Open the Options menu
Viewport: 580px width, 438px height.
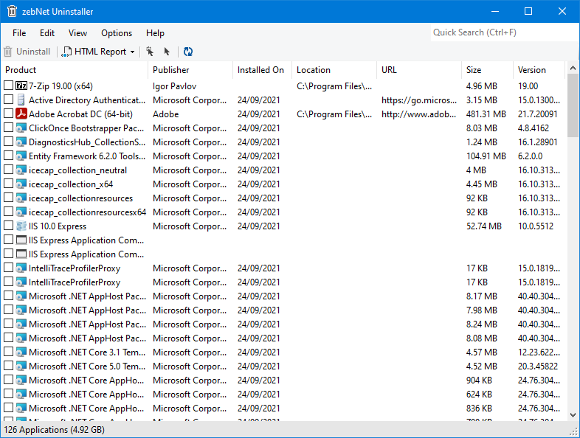click(117, 33)
